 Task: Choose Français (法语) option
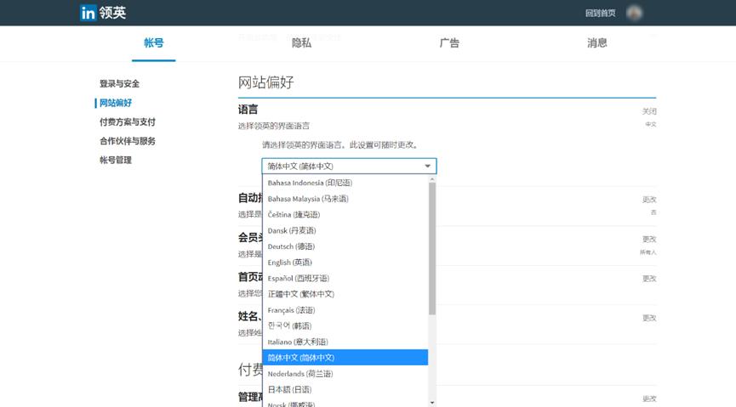[345, 310]
